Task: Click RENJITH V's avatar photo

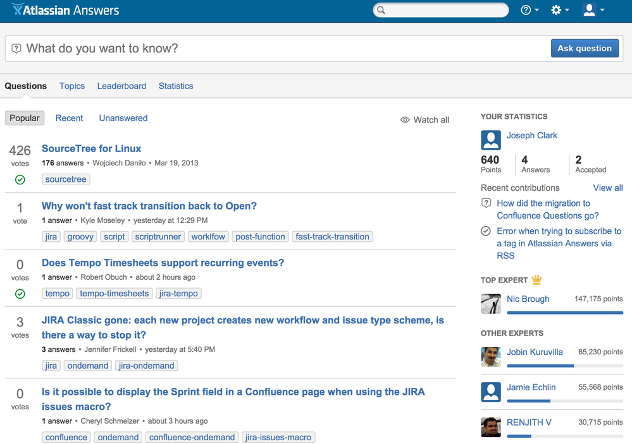Action: pyautogui.click(x=491, y=427)
